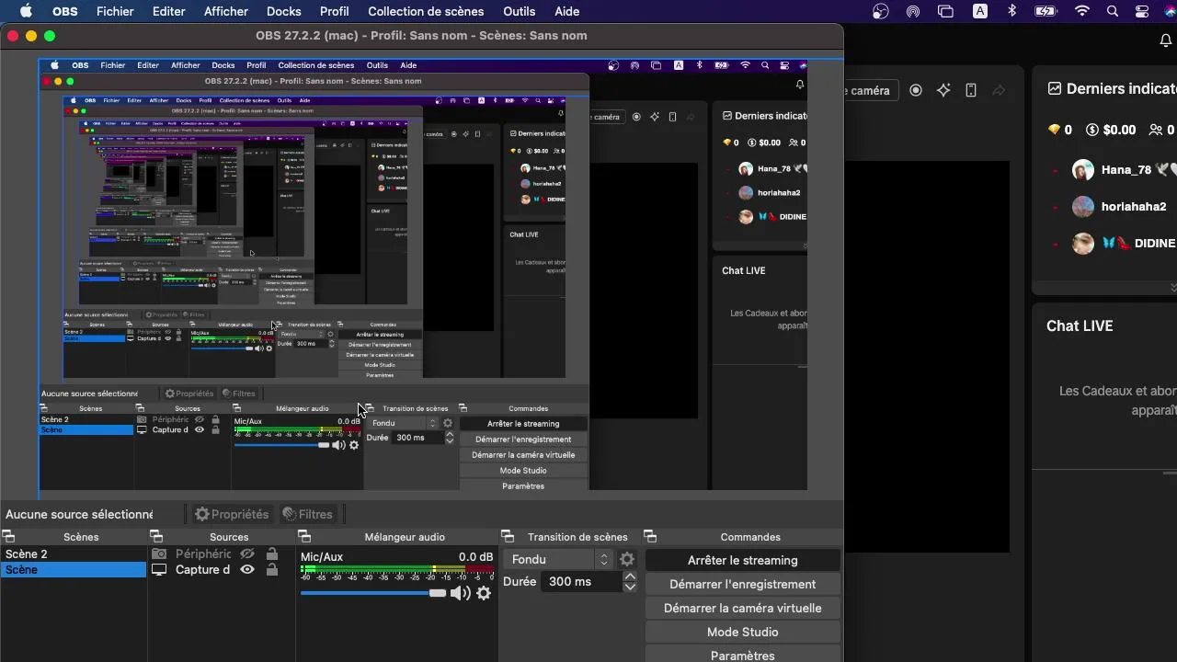Click the input source A icon
The width and height of the screenshot is (1177, 662).
pyautogui.click(x=980, y=11)
